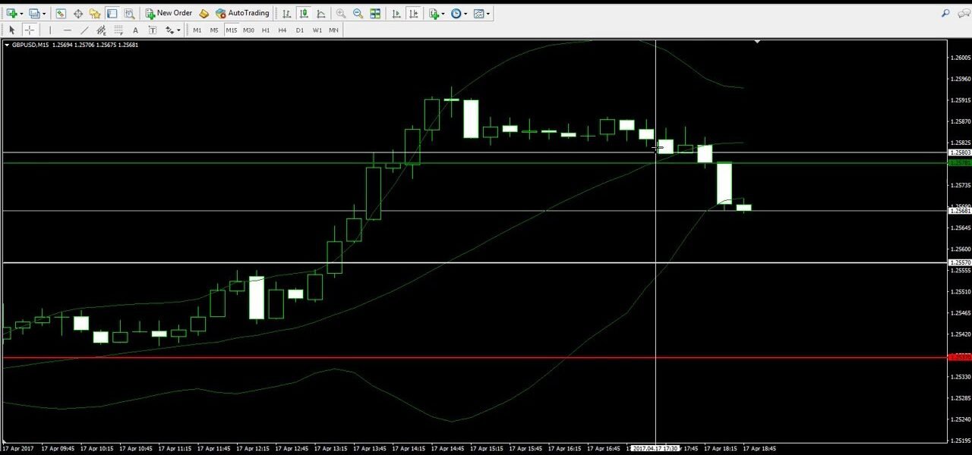Click the New Order button
This screenshot has height=455, width=972.
pos(169,13)
